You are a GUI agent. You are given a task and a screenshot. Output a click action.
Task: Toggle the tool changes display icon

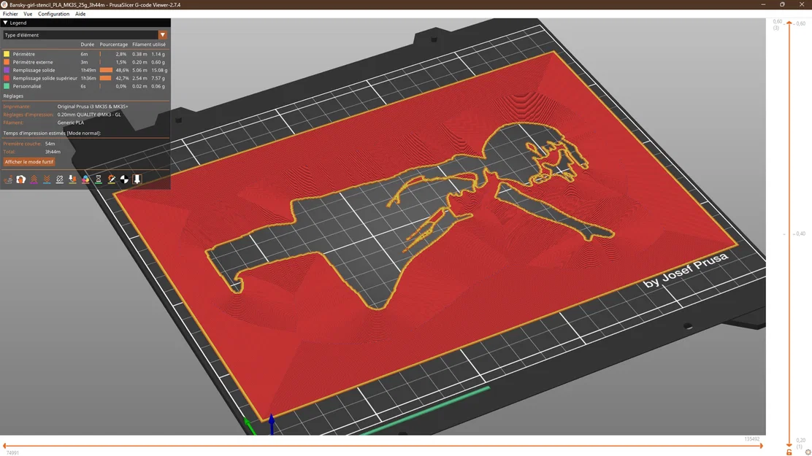coord(72,179)
